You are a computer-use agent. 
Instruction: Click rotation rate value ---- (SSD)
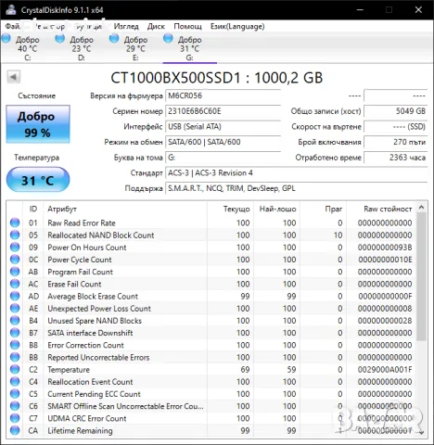[396, 127]
